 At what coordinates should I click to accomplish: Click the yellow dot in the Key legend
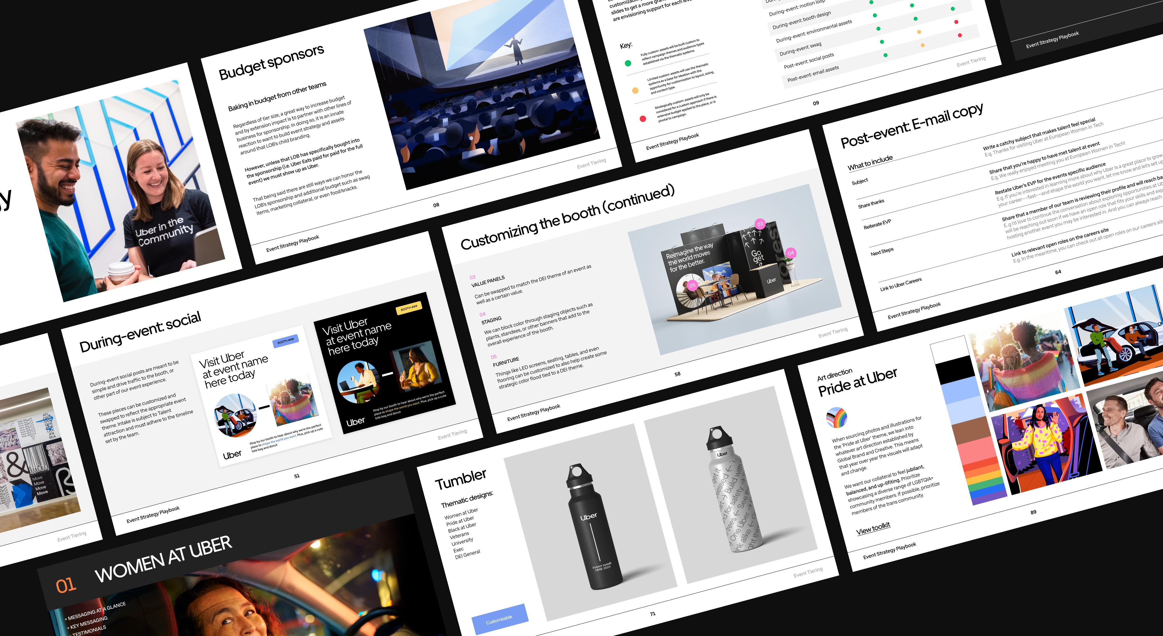[635, 90]
